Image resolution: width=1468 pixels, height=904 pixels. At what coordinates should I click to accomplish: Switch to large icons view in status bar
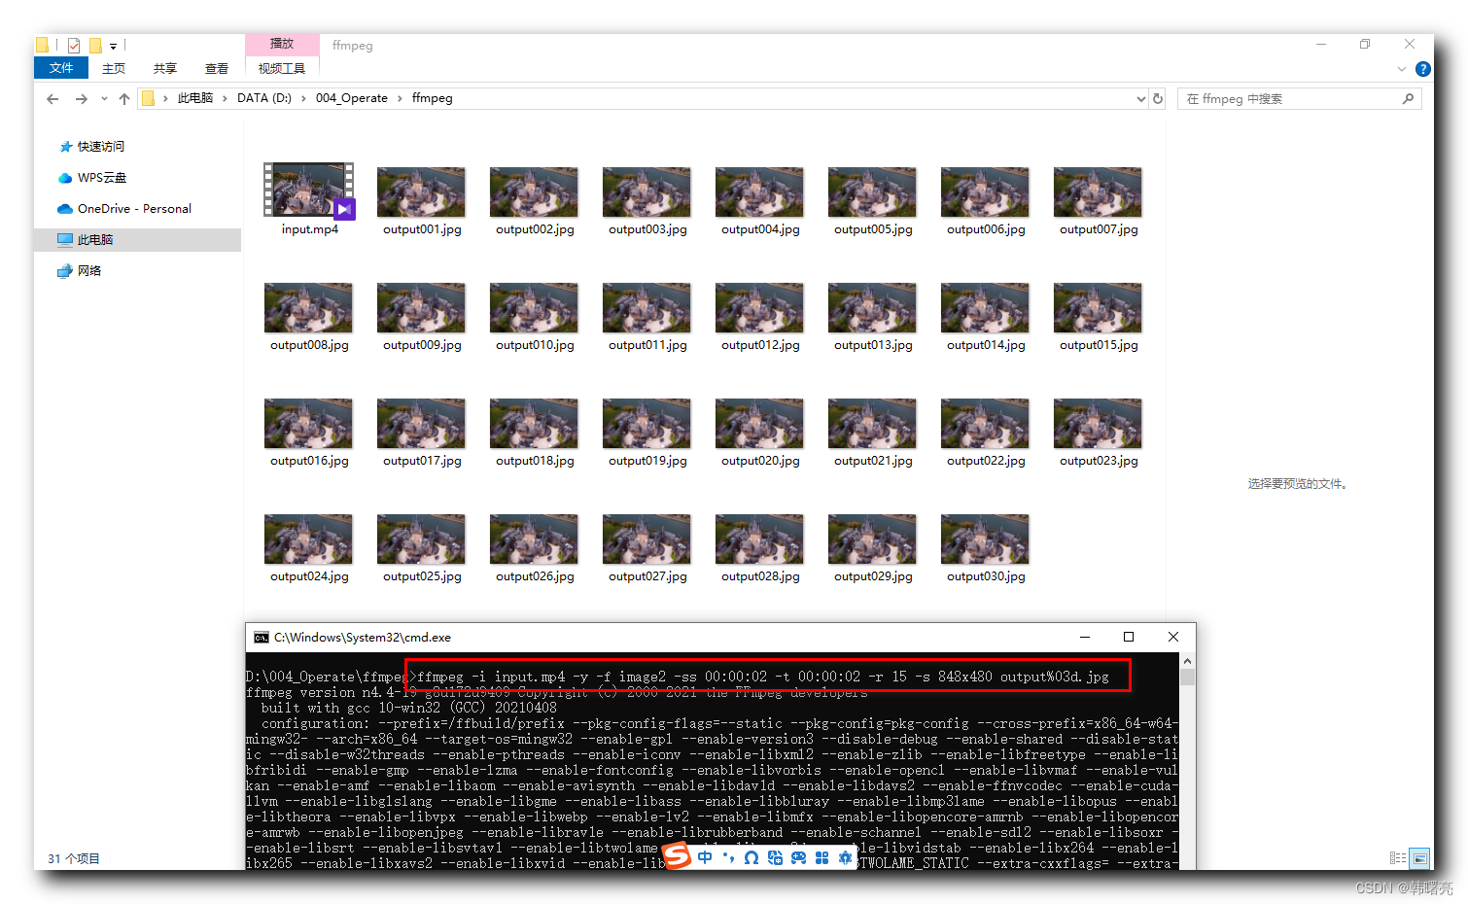pyautogui.click(x=1420, y=858)
